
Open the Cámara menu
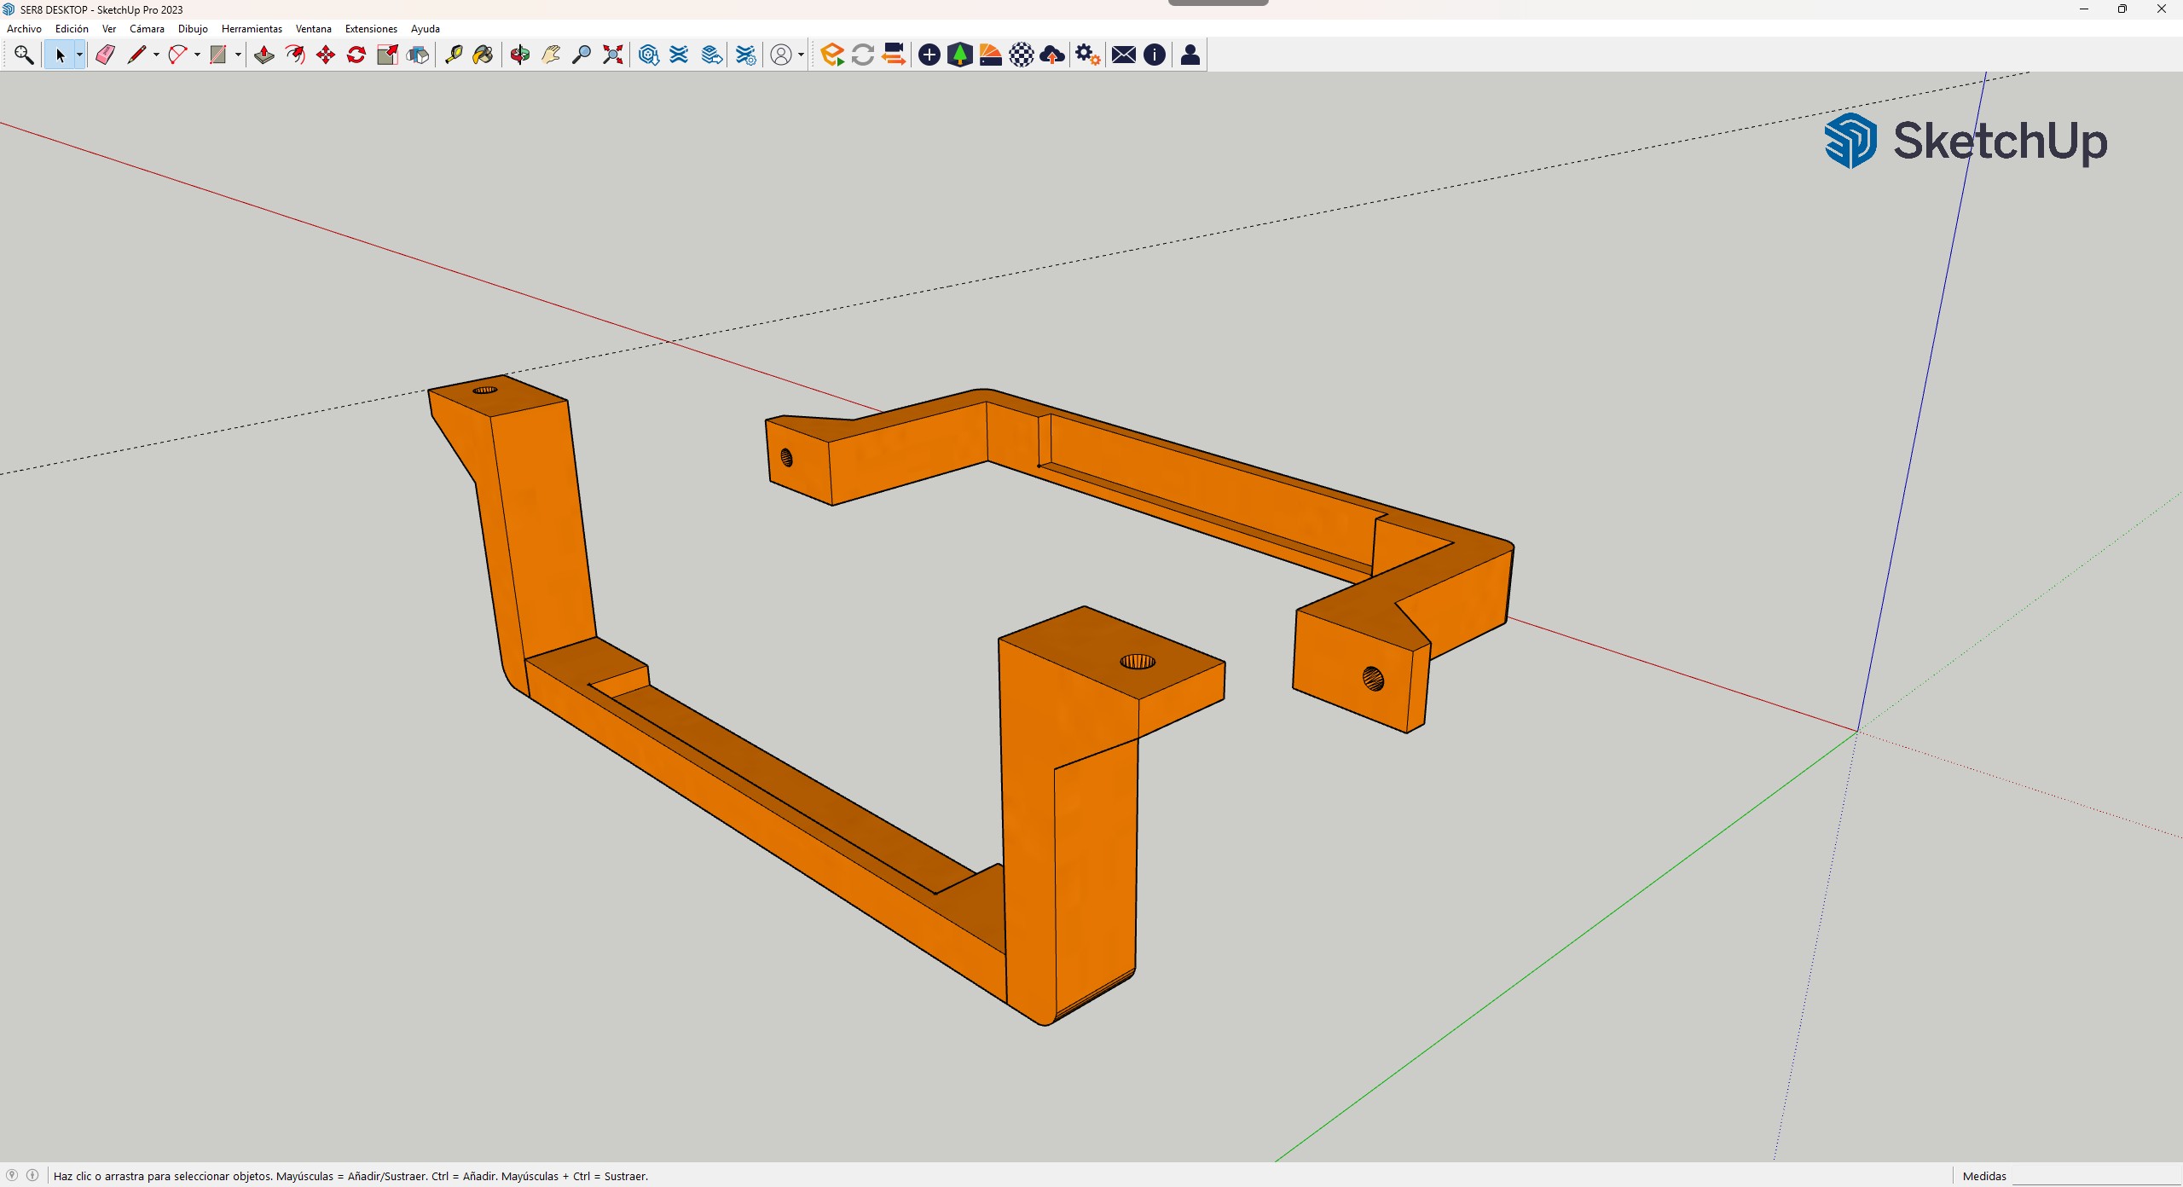point(147,29)
